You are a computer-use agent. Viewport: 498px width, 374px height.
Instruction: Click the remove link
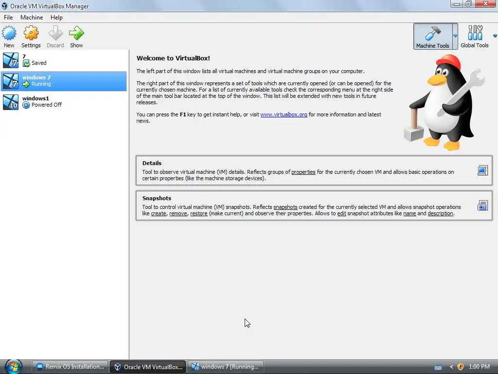point(178,213)
